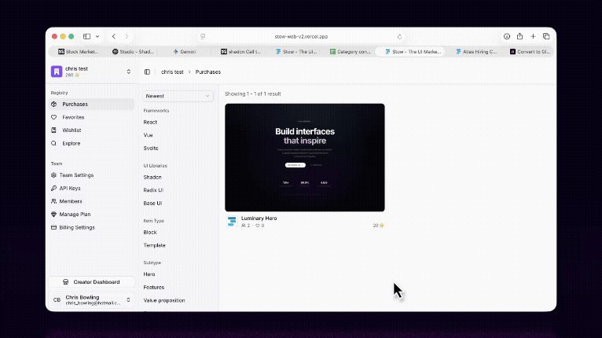Click the Manage Plan gem icon
Image resolution: width=602 pixels, height=338 pixels.
[x=53, y=215]
